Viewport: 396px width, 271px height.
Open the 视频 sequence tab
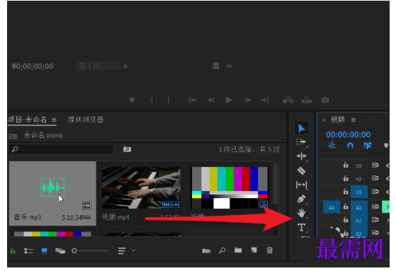(338, 120)
